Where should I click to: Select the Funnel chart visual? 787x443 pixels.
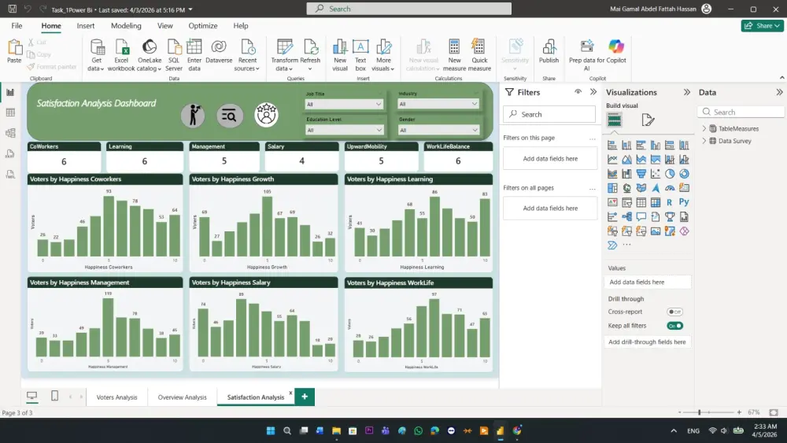coord(641,174)
